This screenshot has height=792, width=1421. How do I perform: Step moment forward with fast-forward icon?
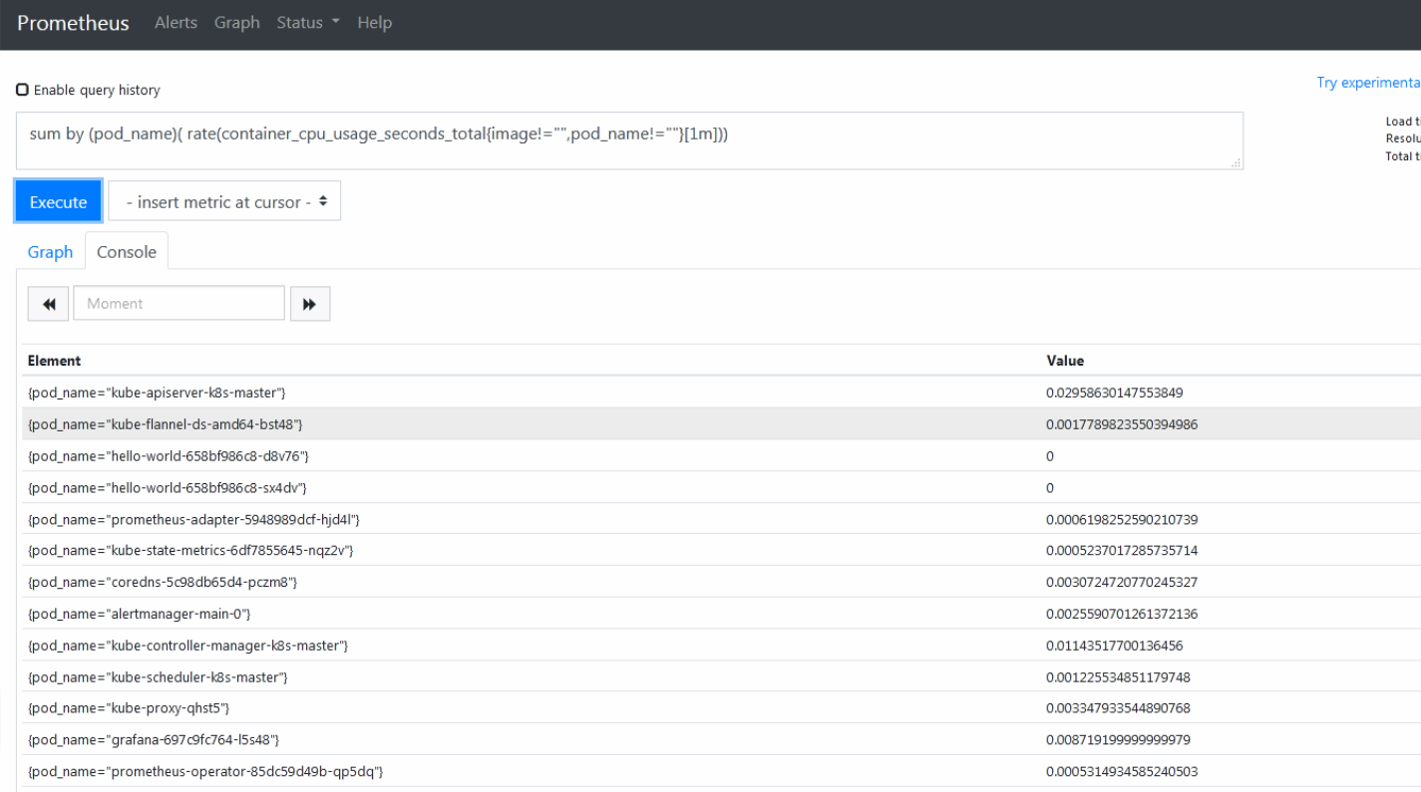tap(309, 304)
